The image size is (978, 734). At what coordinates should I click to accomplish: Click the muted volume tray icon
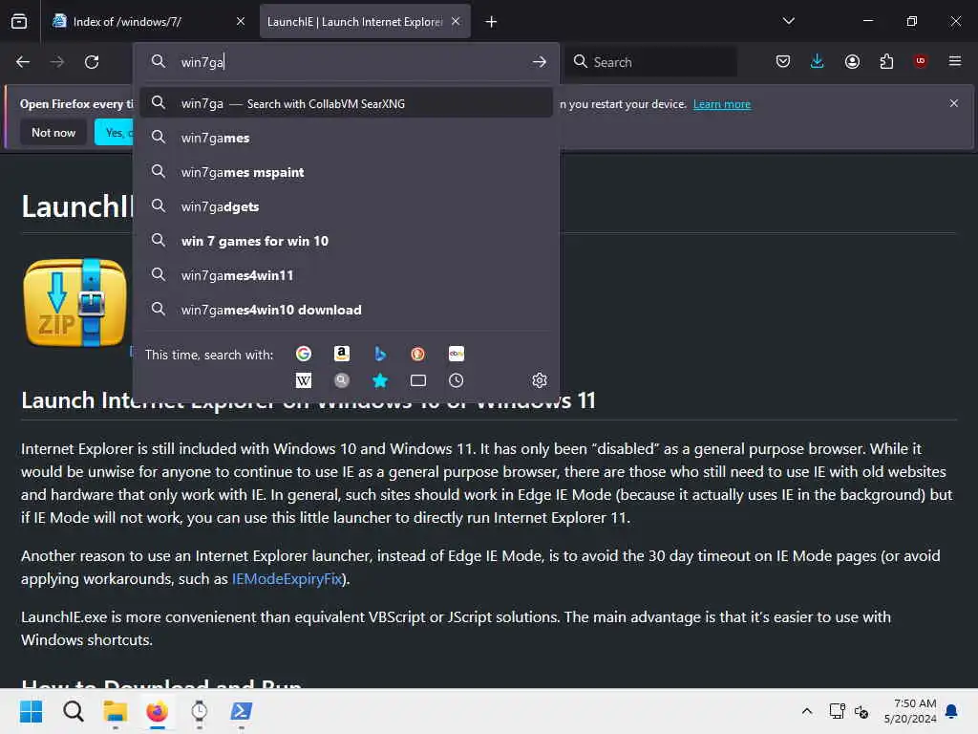[861, 711]
